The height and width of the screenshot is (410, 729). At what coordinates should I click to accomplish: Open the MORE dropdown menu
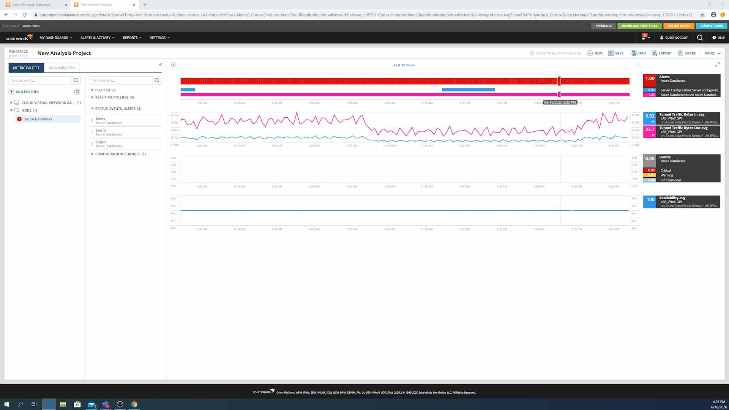pos(712,53)
